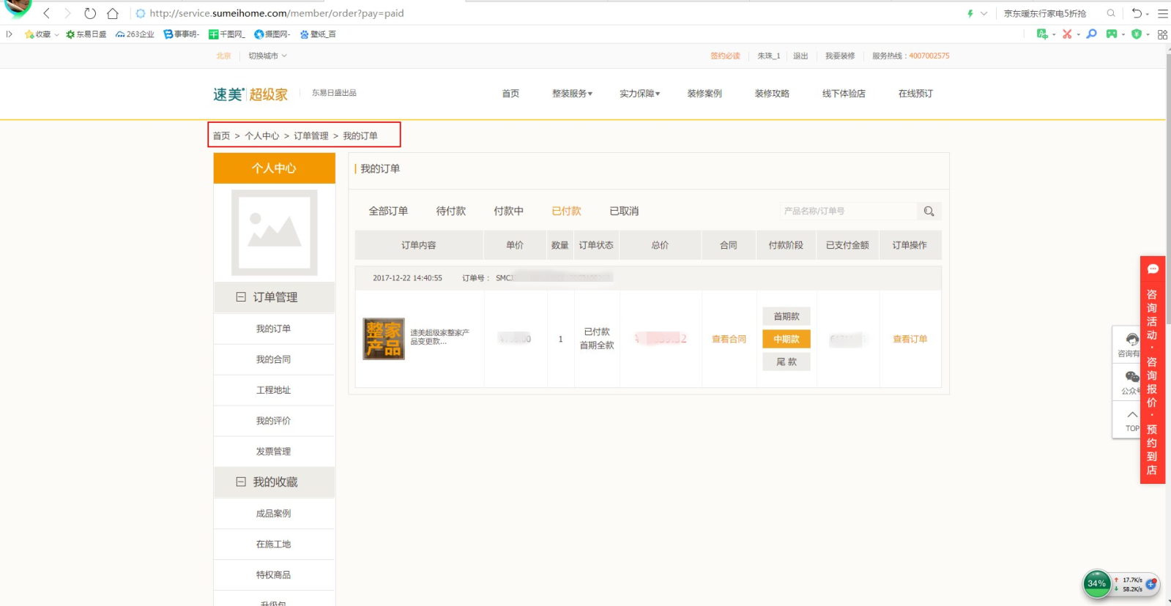Screen dimensions: 1171x606
Task: Select the 中期款 payment stage button
Action: coord(787,339)
